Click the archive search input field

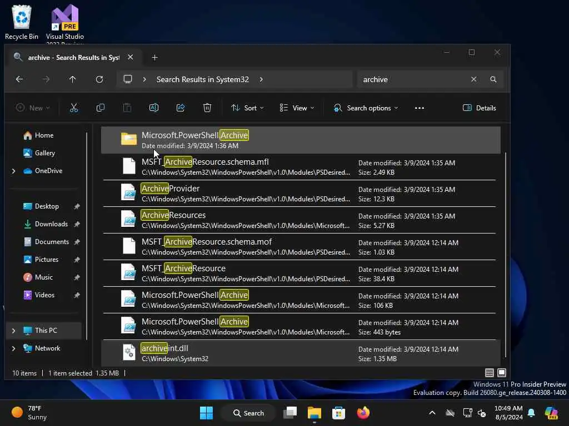(x=413, y=79)
